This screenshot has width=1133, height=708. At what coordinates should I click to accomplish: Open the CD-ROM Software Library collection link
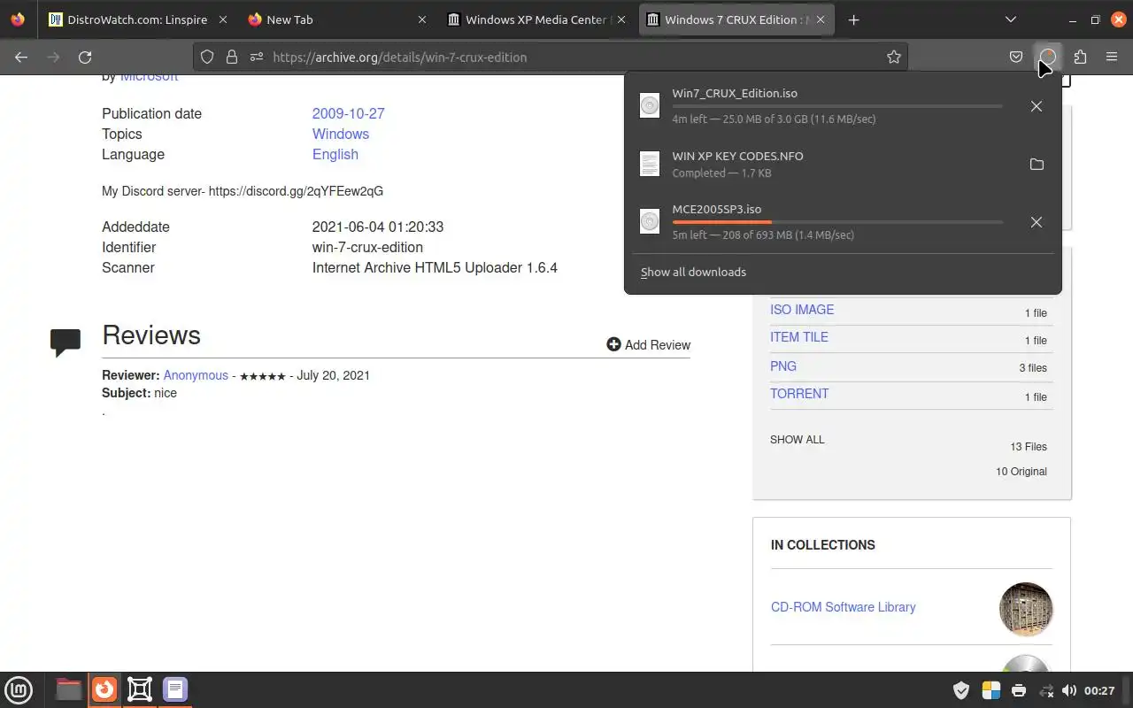(x=843, y=607)
